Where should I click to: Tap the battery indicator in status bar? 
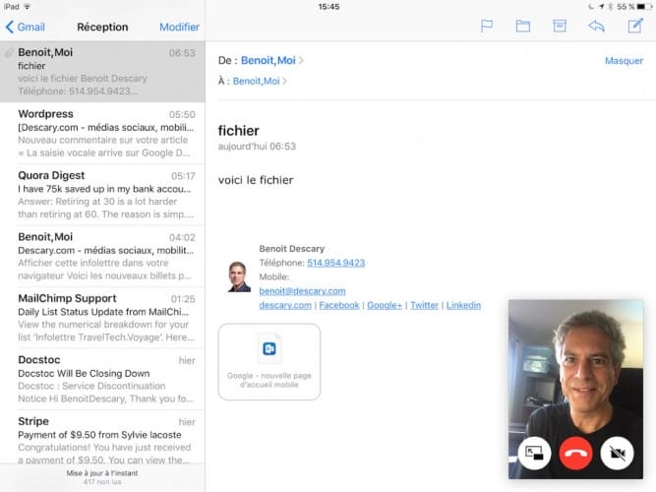[644, 7]
